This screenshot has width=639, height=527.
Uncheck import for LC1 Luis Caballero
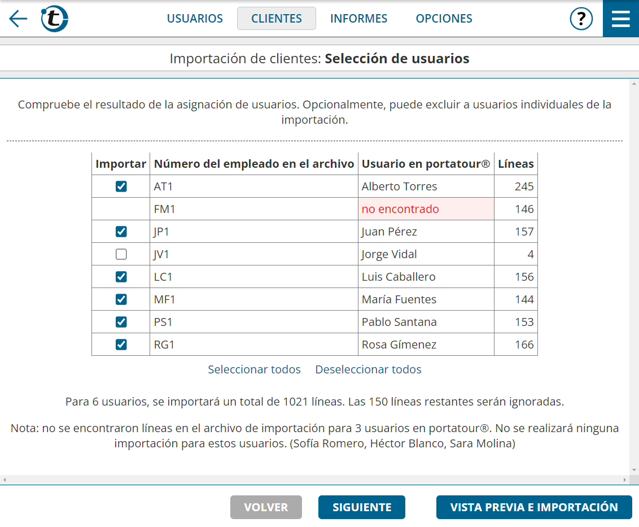121,277
